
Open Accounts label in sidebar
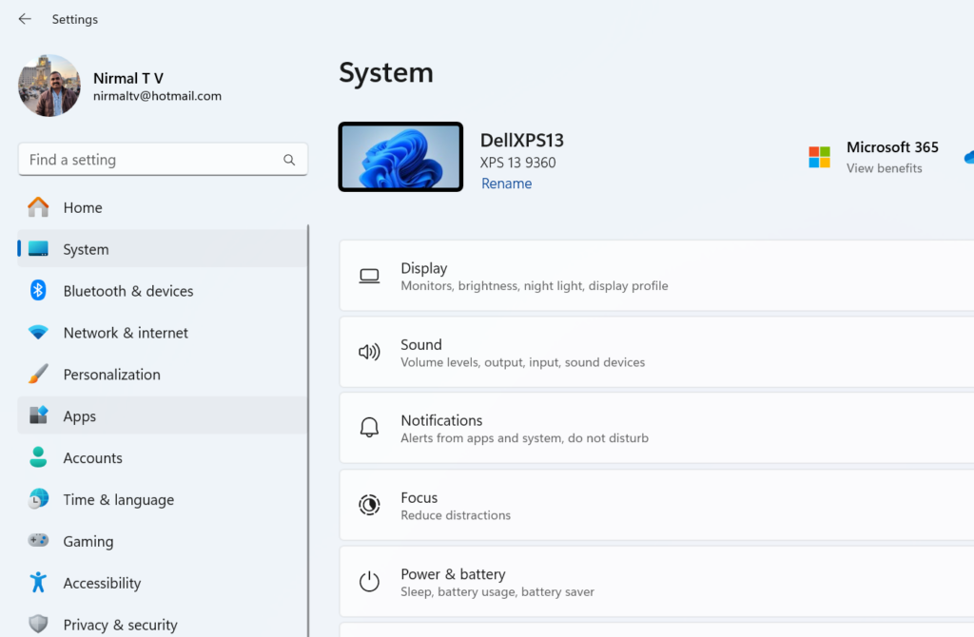tap(92, 457)
